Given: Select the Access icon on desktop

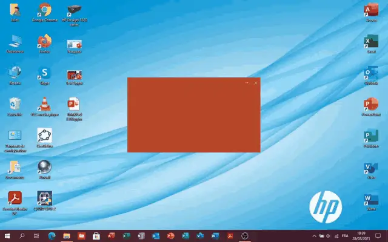Looking at the screenshot, I should pyautogui.click(x=370, y=10).
